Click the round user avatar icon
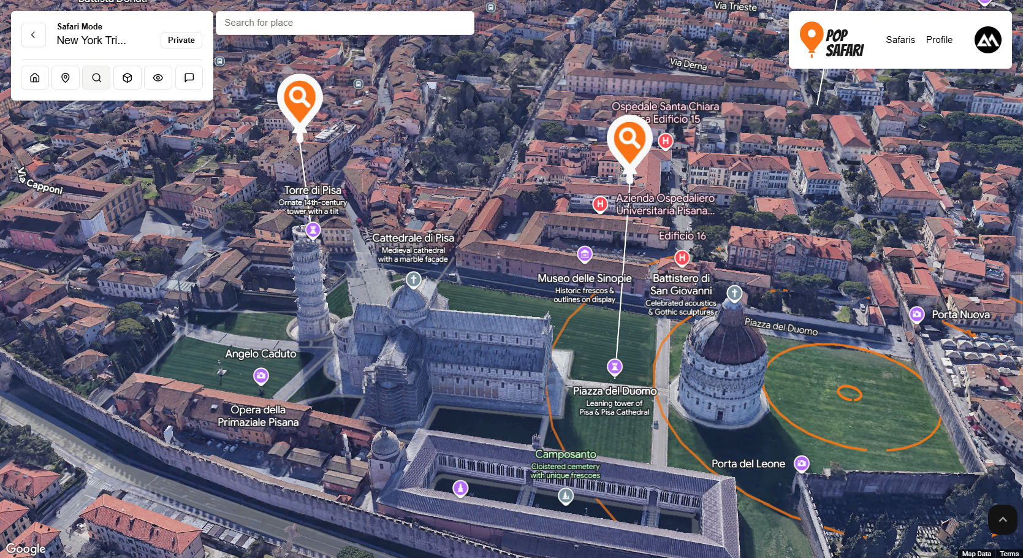The image size is (1023, 558). (987, 40)
